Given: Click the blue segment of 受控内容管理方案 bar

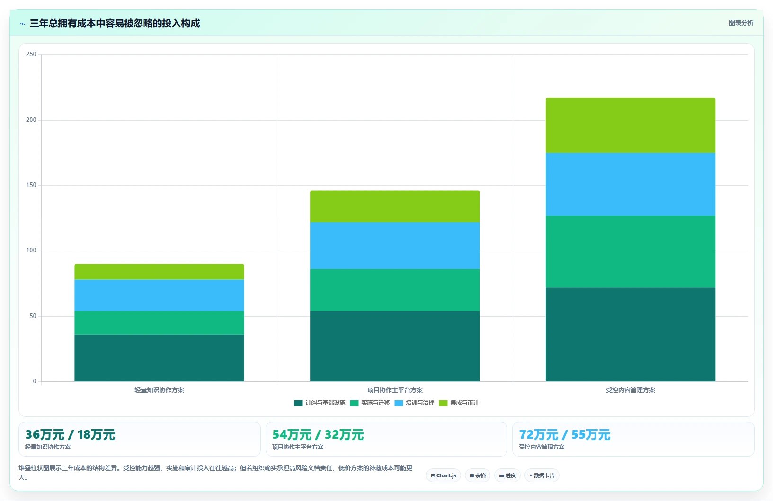Looking at the screenshot, I should point(631,184).
